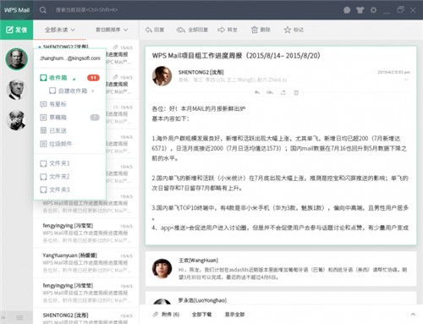The height and width of the screenshot is (324, 423).
Task: Click the hamburger menu icon at sidebar bottom
Action: pyautogui.click(x=19, y=318)
